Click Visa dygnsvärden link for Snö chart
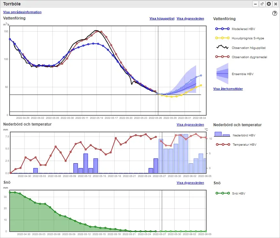This screenshot has height=238, width=280. (190, 183)
